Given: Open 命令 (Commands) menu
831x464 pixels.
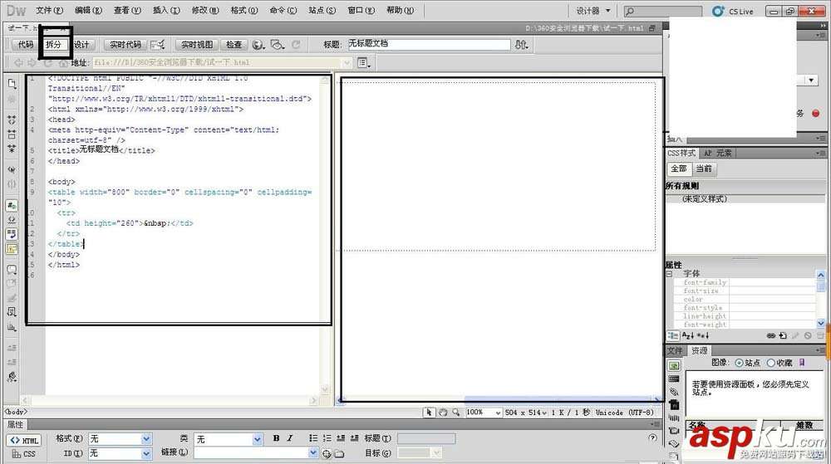Looking at the screenshot, I should tap(283, 10).
